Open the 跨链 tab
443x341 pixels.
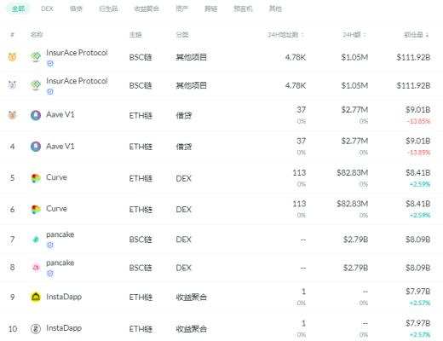click(210, 9)
